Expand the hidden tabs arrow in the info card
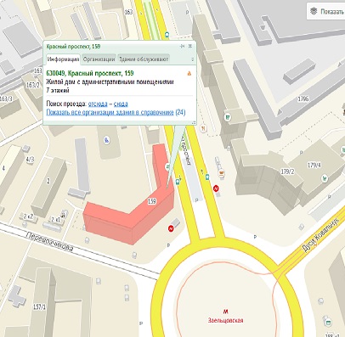Viewport: 345px width, 337px height. click(193, 59)
